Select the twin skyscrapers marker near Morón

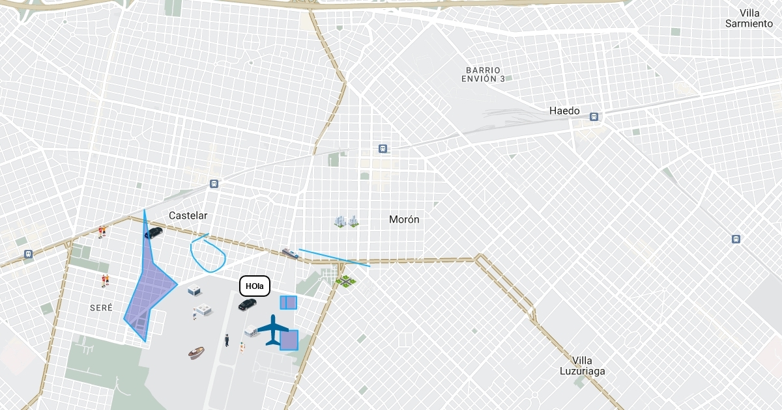pyautogui.click(x=346, y=221)
